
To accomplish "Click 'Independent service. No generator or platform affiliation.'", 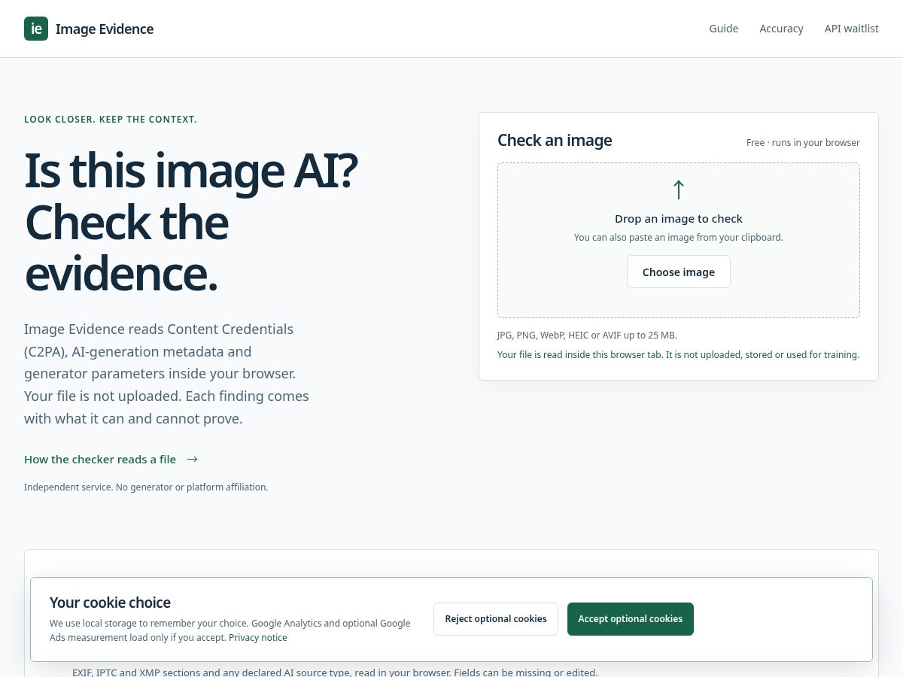I will (x=146, y=487).
